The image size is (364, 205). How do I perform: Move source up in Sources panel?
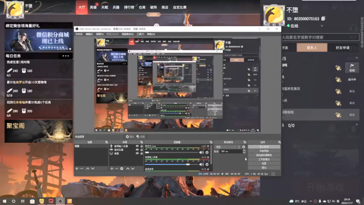(x=128, y=169)
